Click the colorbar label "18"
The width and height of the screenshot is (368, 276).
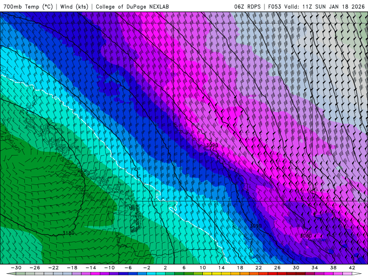[x=240, y=268]
